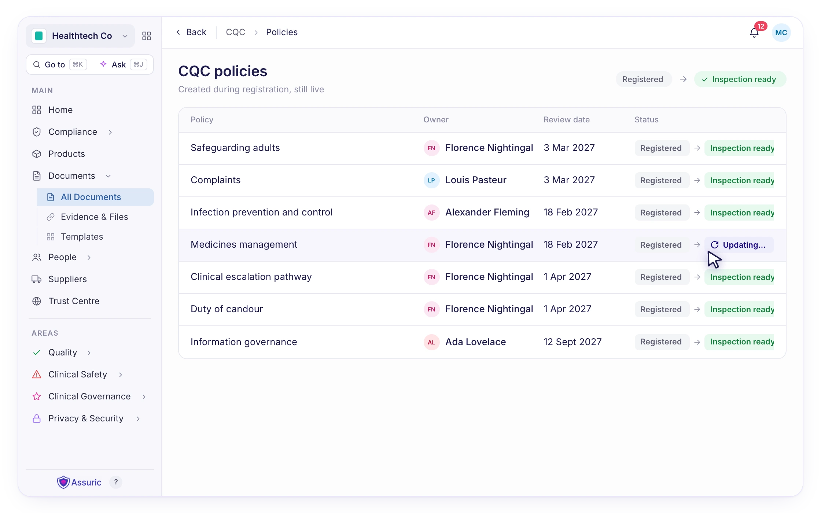Click the CQC breadcrumb link
The width and height of the screenshot is (821, 513).
coord(235,32)
